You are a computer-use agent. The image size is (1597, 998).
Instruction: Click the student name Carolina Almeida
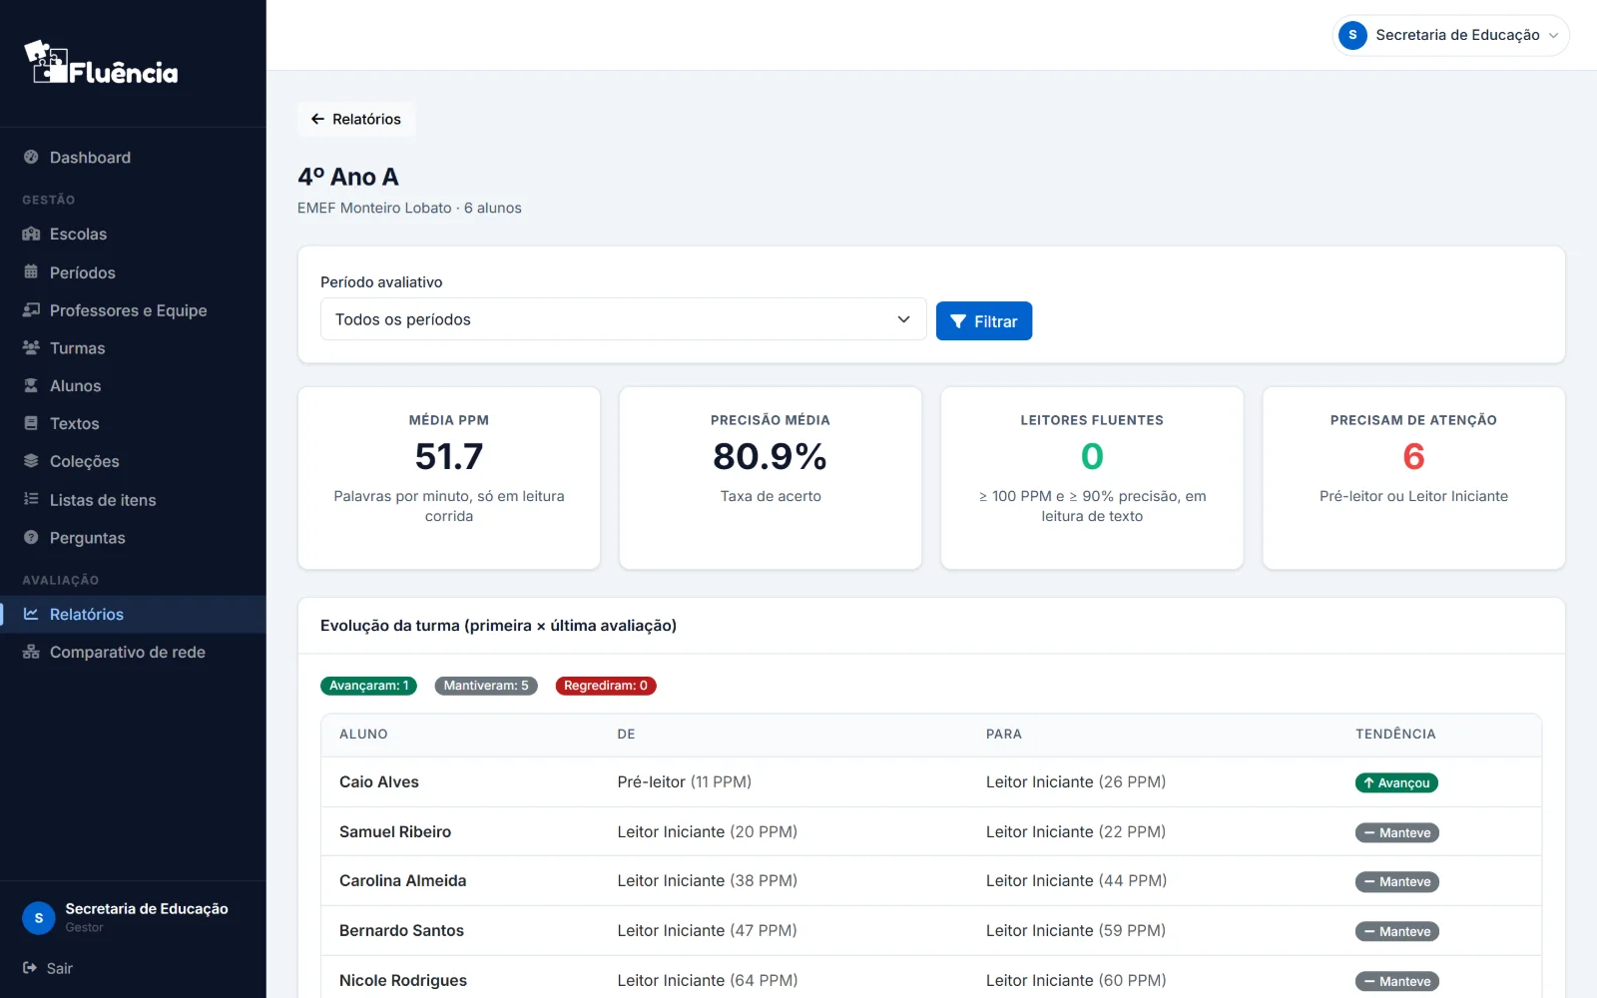[403, 880]
